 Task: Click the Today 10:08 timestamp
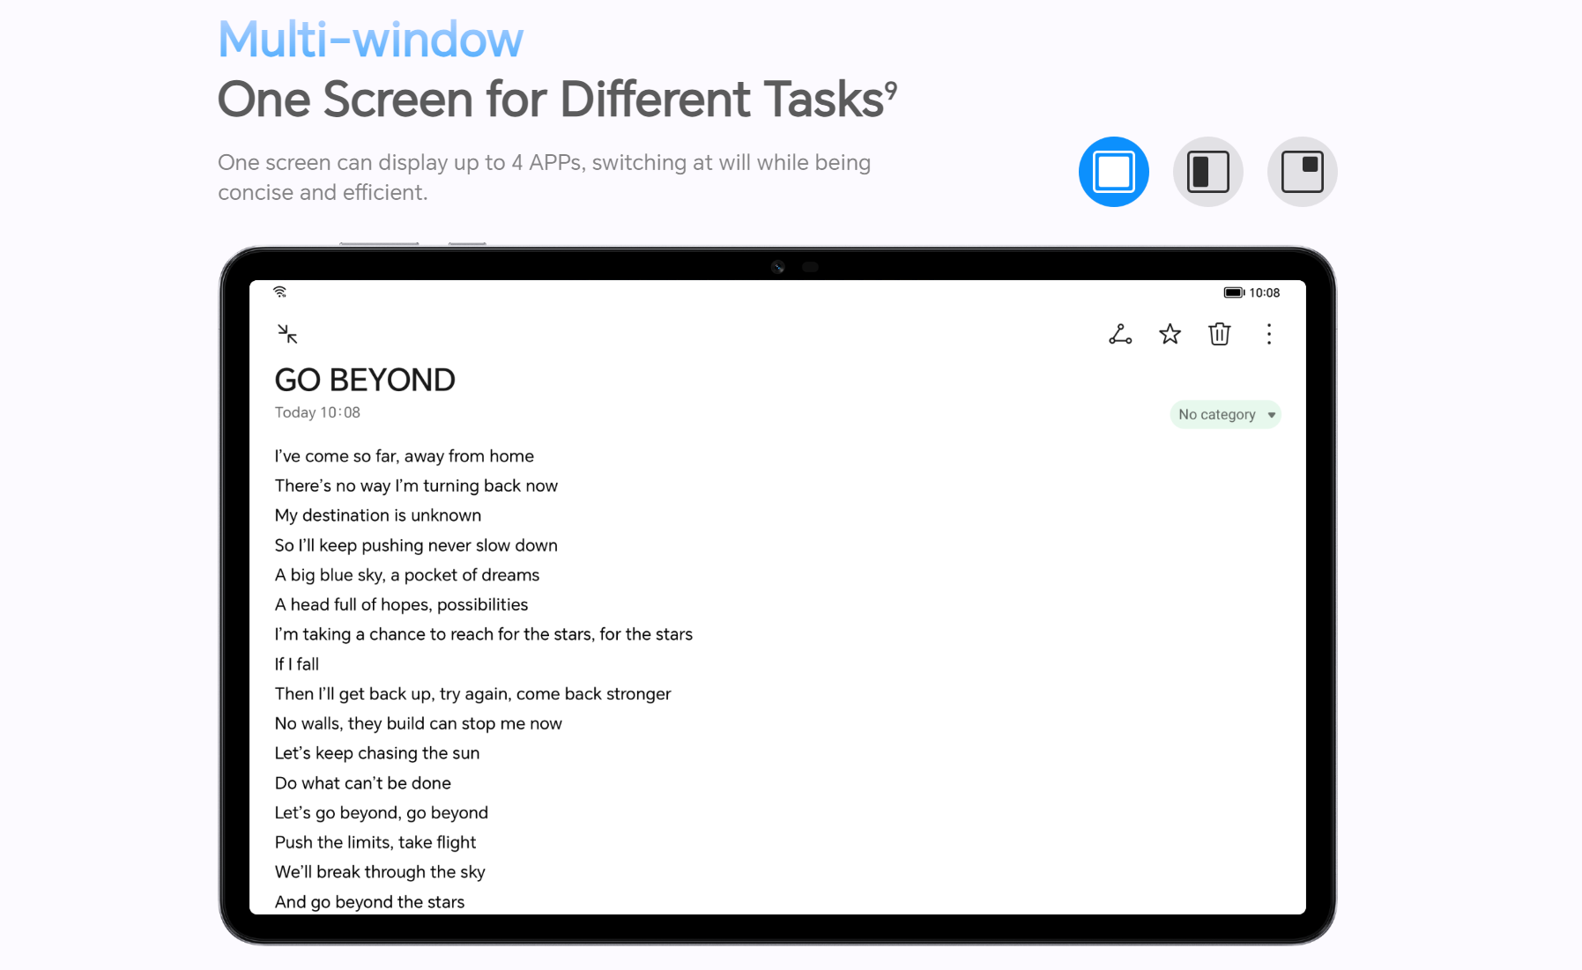click(317, 412)
